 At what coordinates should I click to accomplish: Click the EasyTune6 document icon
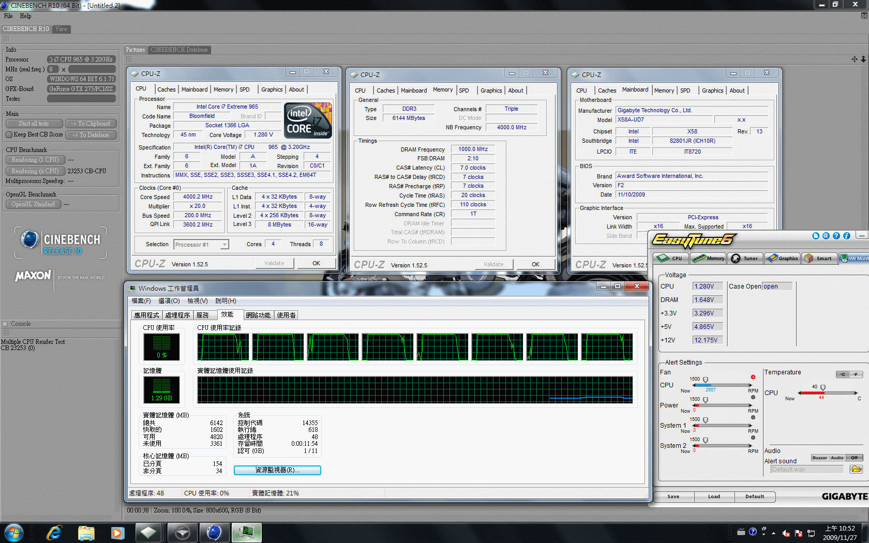pyautogui.click(x=815, y=236)
